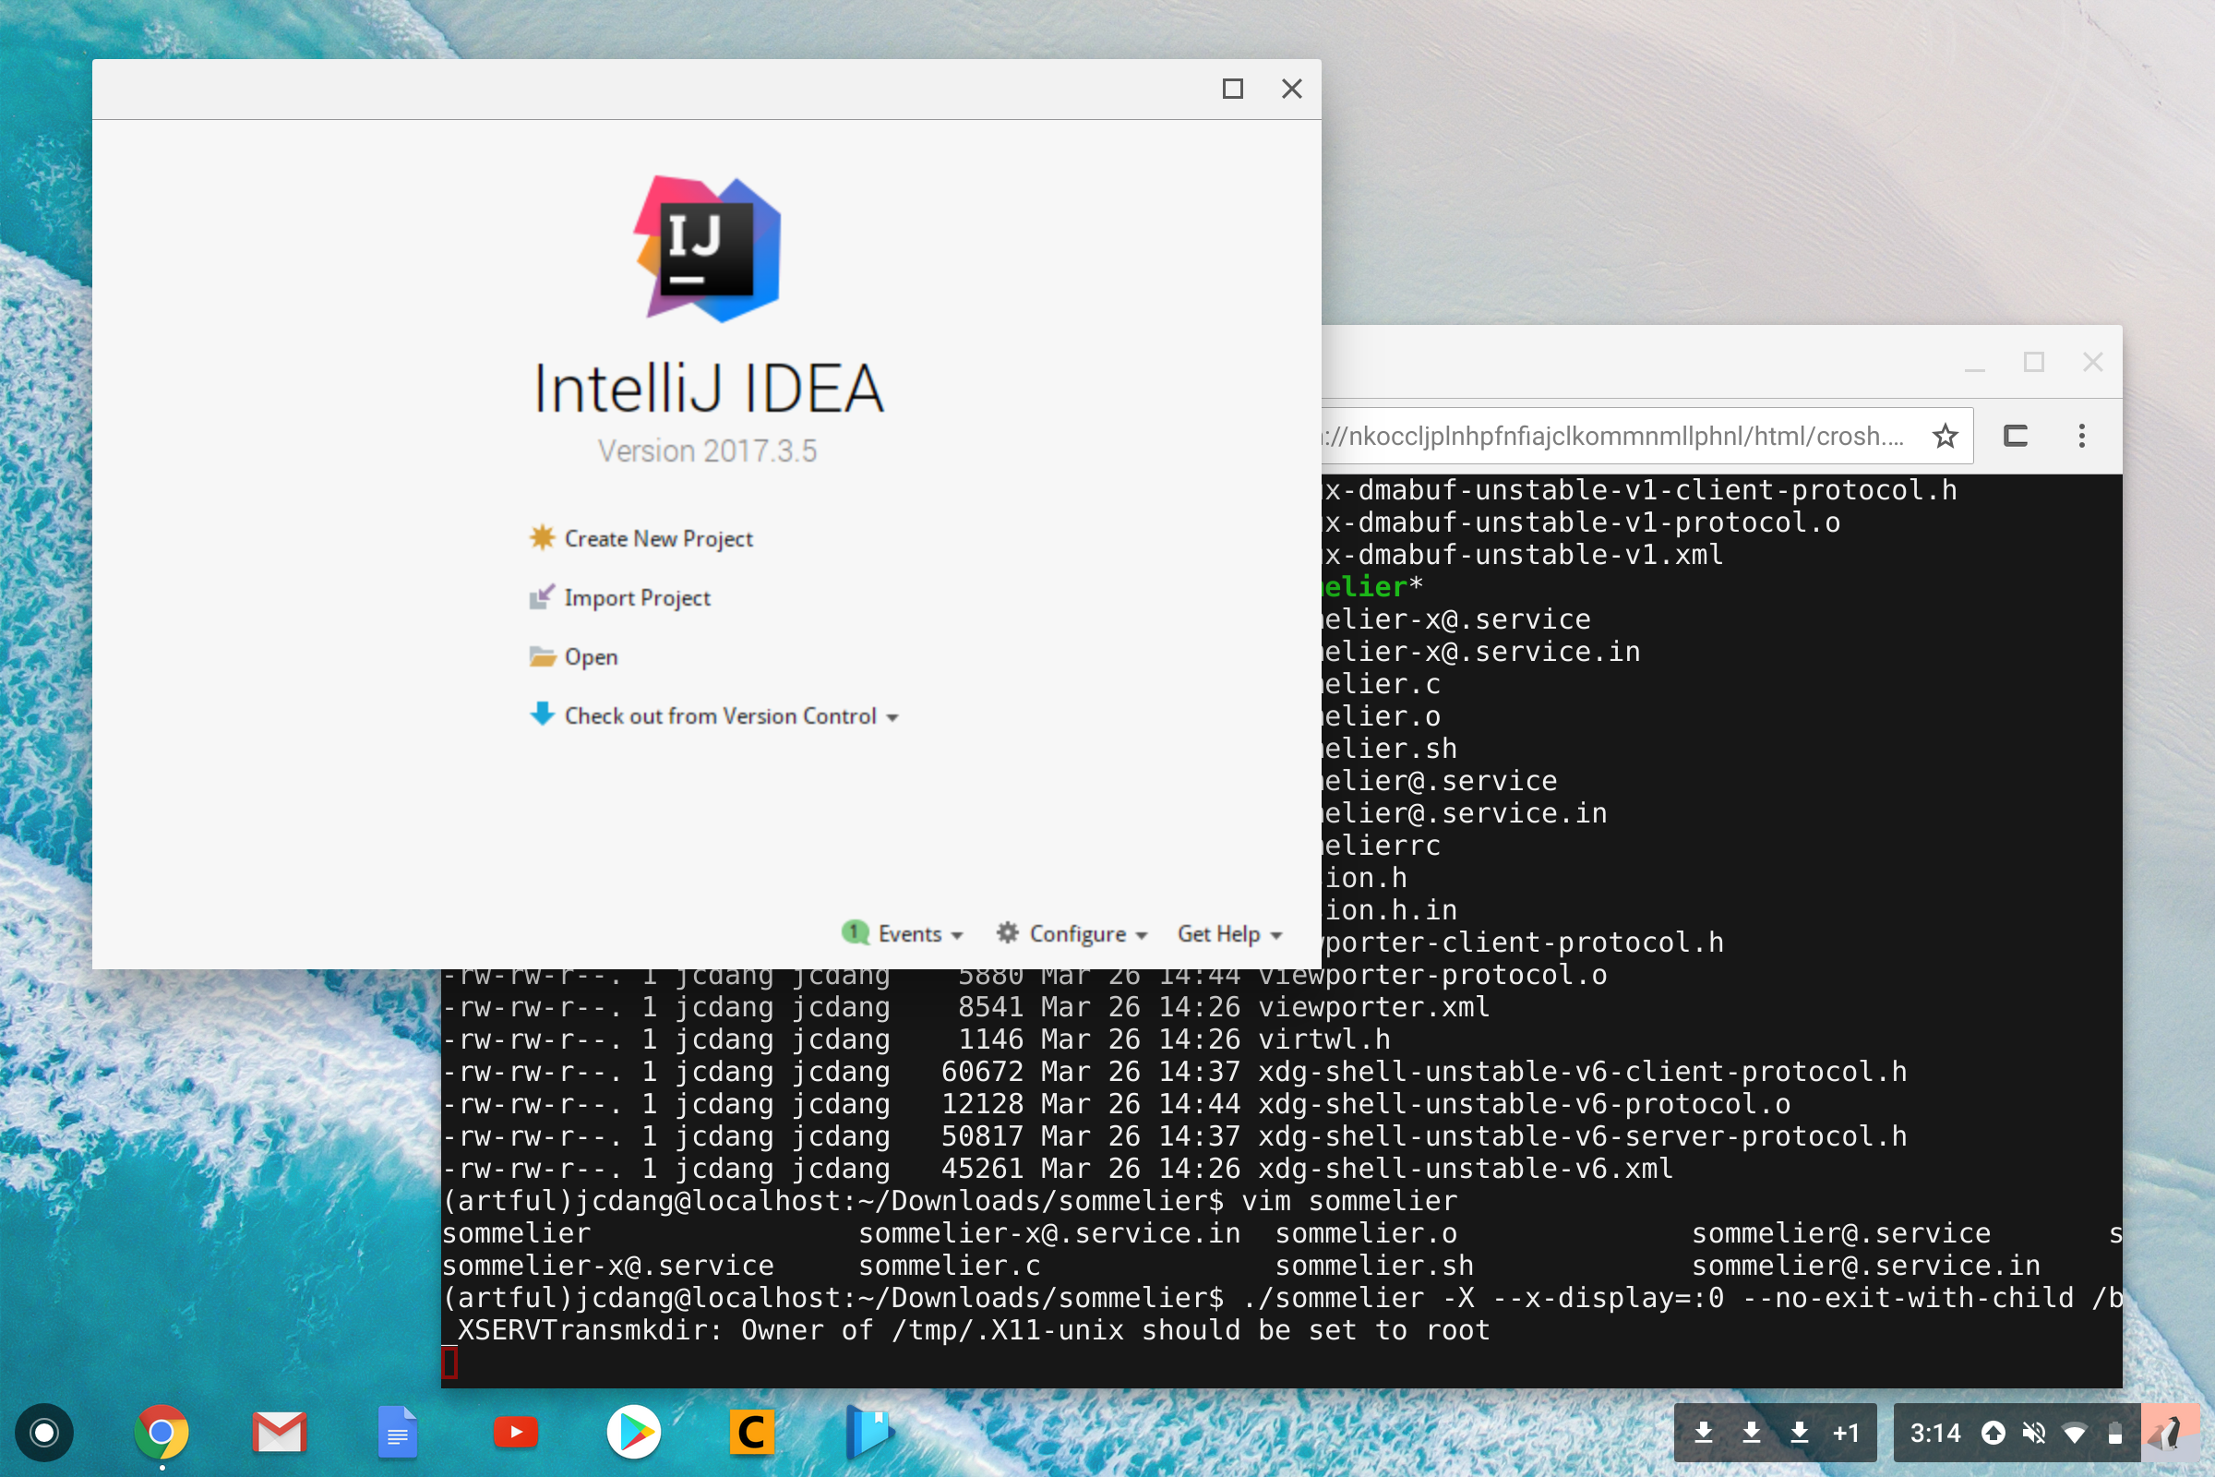Open Google Docs from the shelf
The width and height of the screenshot is (2215, 1477).
[398, 1433]
